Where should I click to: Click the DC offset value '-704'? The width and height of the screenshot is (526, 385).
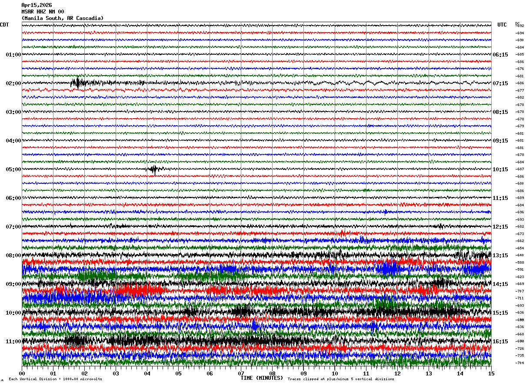520,363
